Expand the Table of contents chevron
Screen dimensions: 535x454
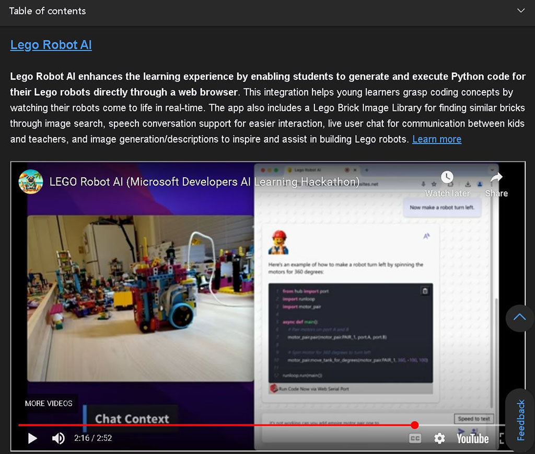tap(521, 10)
